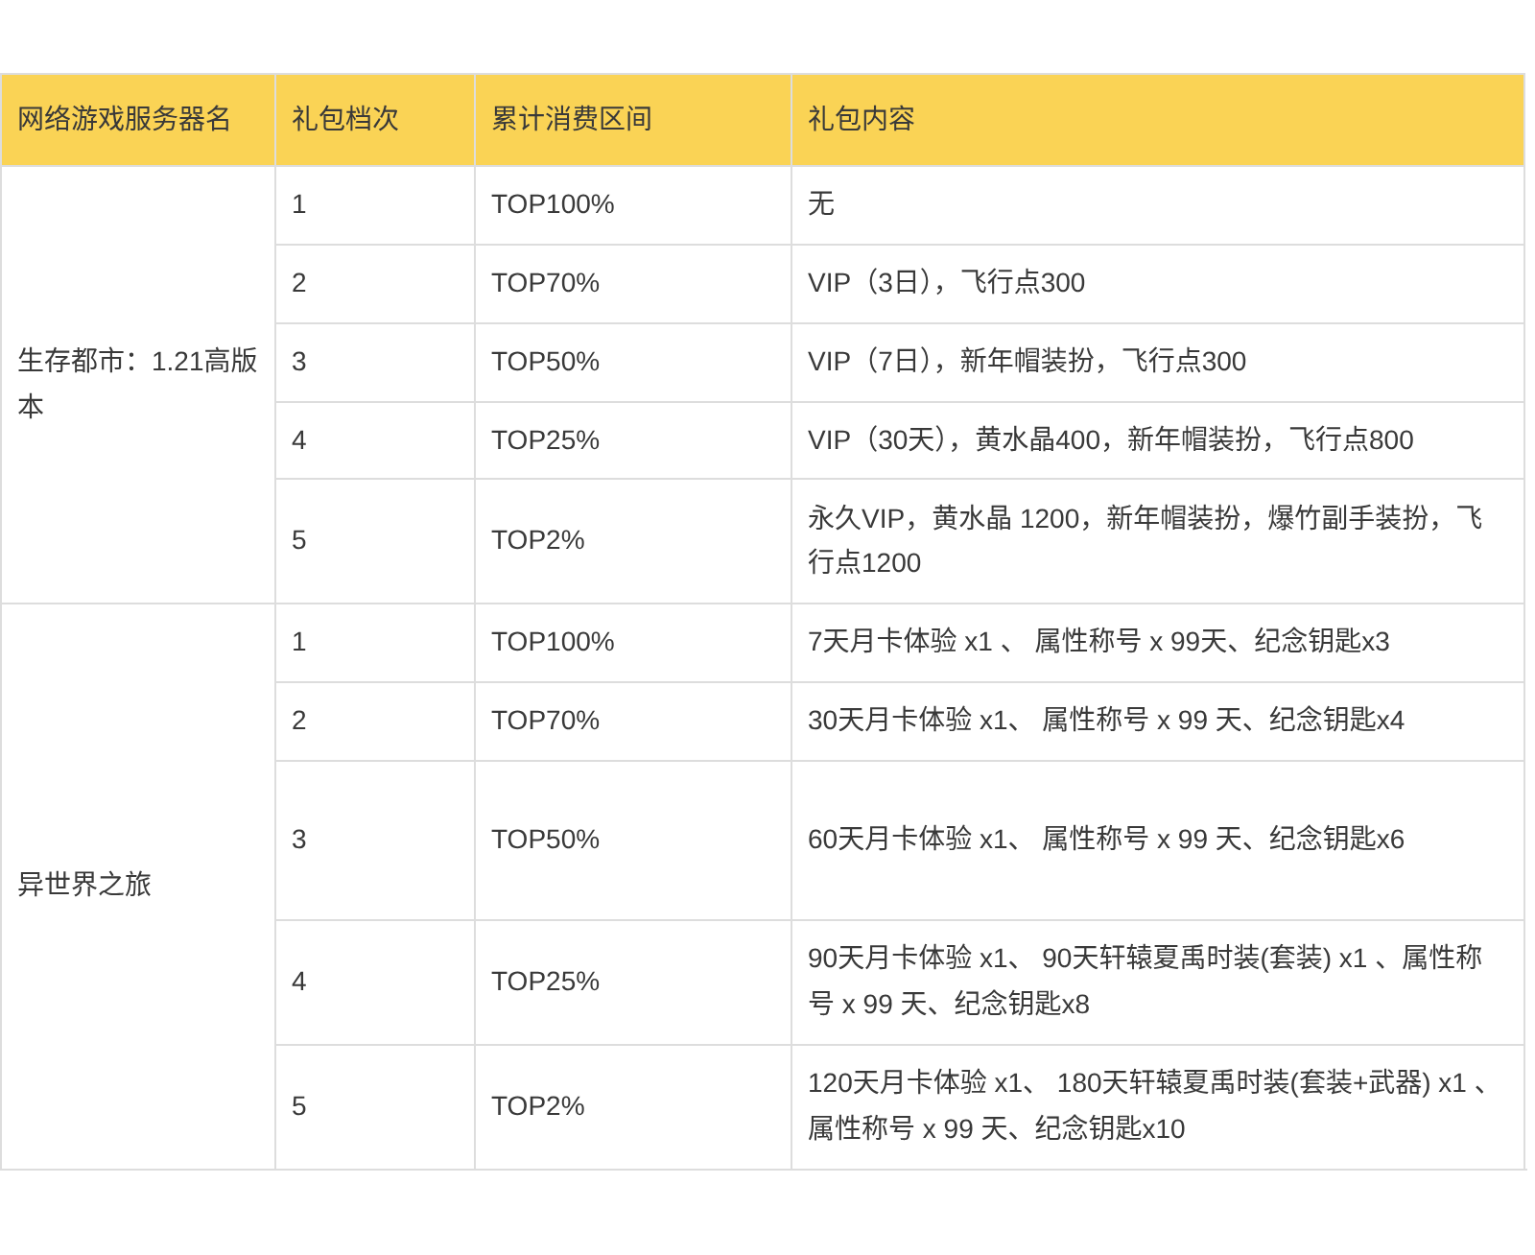Image resolution: width=1535 pixels, height=1255 pixels.
Task: Click the 7天月卡体验 x1 reward cell
Action: click(1098, 642)
